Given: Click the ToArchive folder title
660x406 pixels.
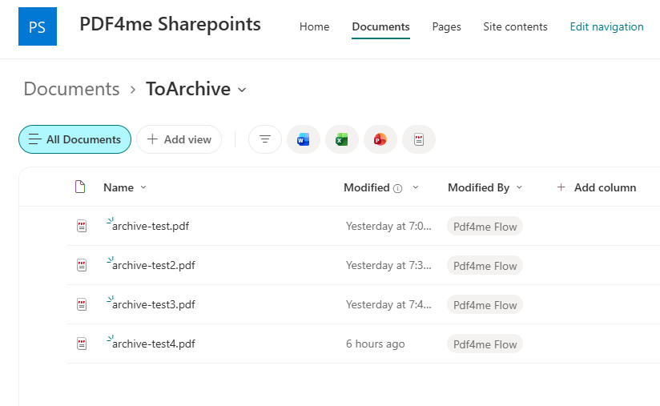Looking at the screenshot, I should (188, 89).
